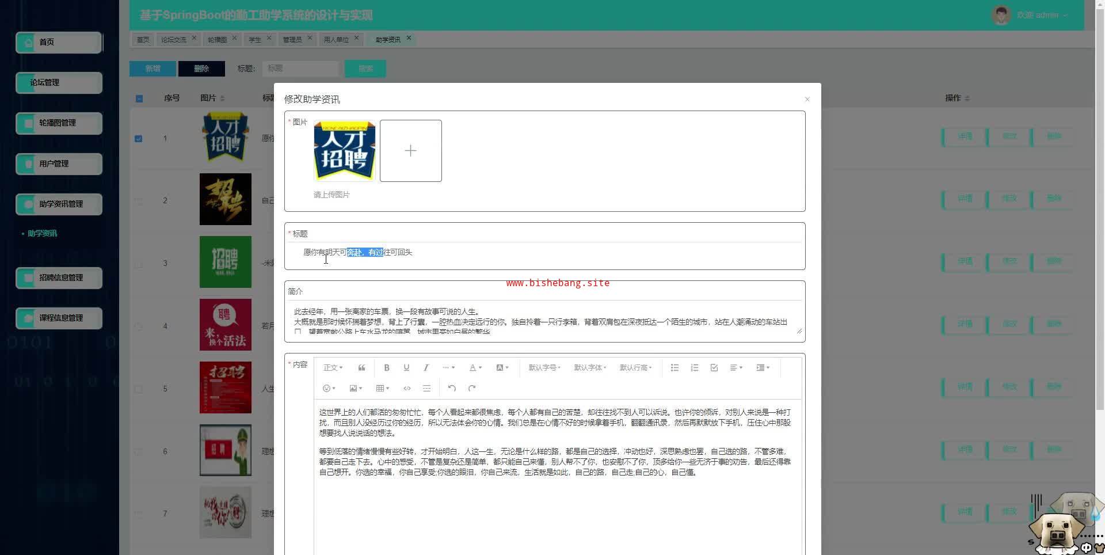Close the 论坛交流 tab
This screenshot has height=555, width=1105.
pos(194,38)
